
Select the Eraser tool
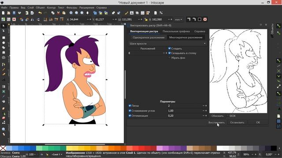4,118
